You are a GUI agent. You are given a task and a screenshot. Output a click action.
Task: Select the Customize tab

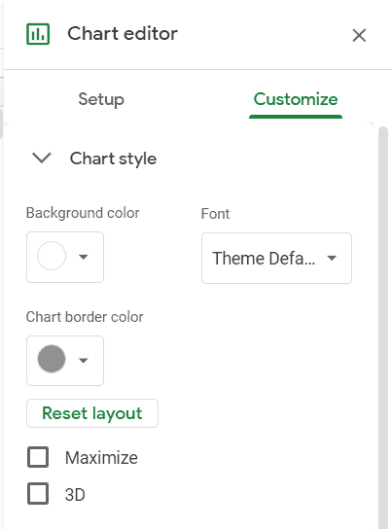296,99
